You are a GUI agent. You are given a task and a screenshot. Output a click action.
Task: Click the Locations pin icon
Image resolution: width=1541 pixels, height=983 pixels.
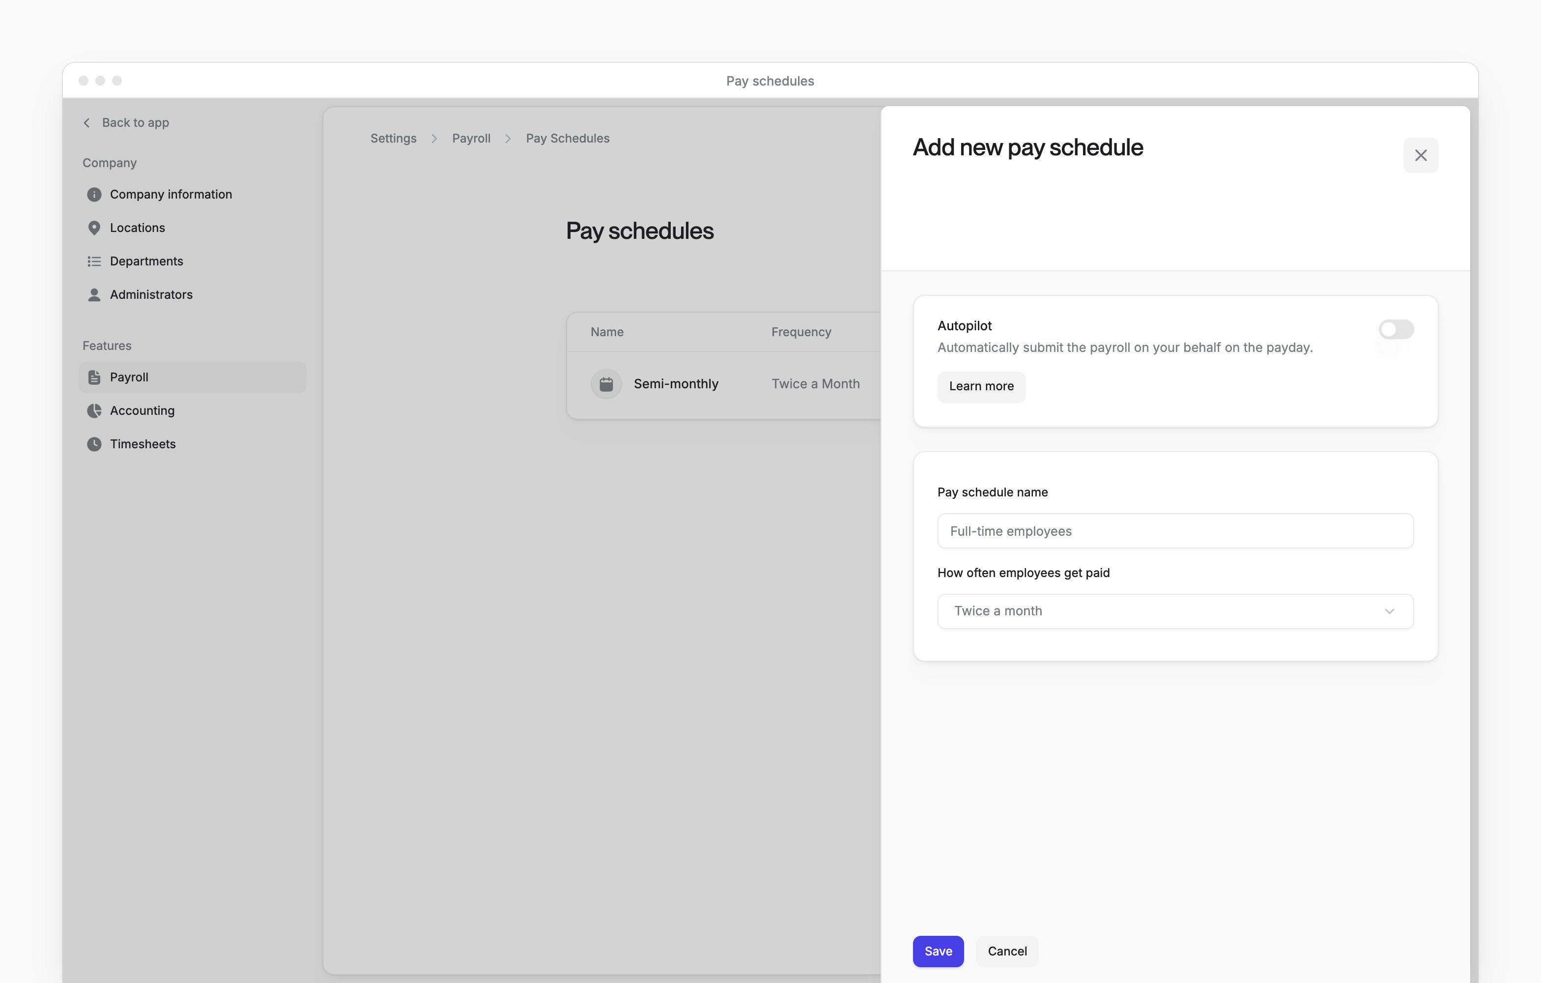point(94,228)
